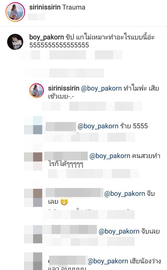Open sirinissirin's avatar in the reply comment
This screenshot has height=270, width=167.
pos(36,91)
